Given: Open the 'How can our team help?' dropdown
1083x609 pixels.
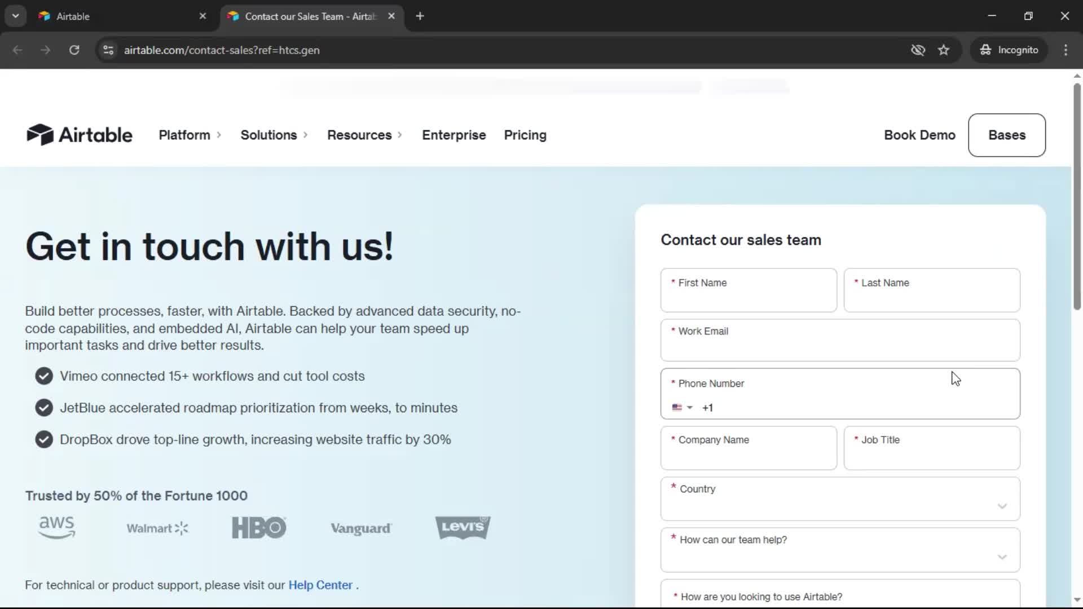Looking at the screenshot, I should point(840,550).
